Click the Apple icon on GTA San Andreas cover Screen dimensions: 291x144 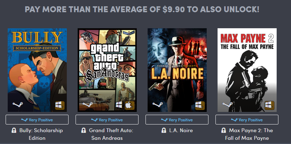(x=130, y=106)
